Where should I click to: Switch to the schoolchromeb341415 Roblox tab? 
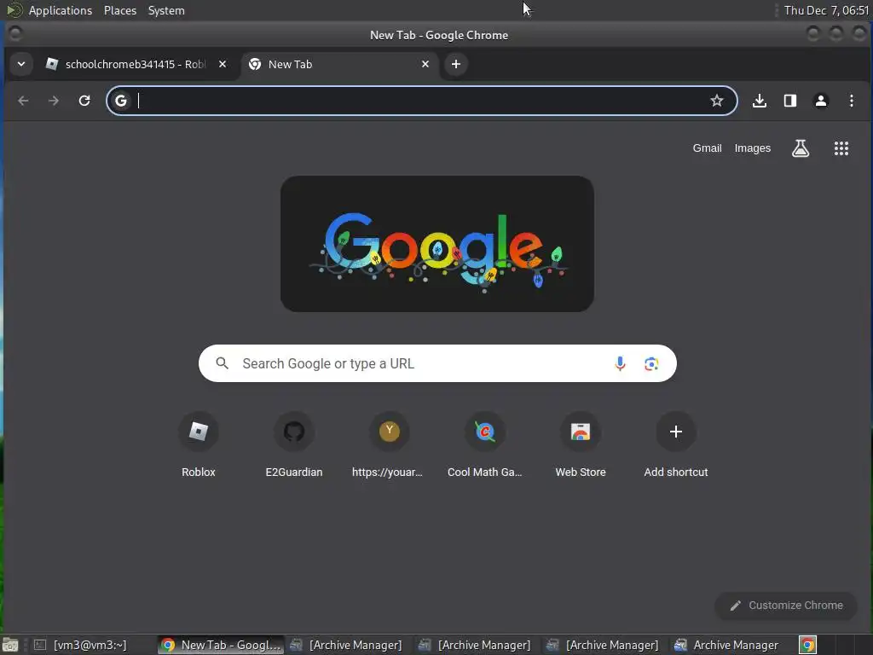(136, 64)
